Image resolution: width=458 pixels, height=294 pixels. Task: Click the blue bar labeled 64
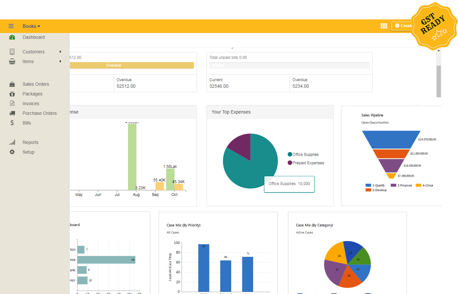pyautogui.click(x=226, y=276)
